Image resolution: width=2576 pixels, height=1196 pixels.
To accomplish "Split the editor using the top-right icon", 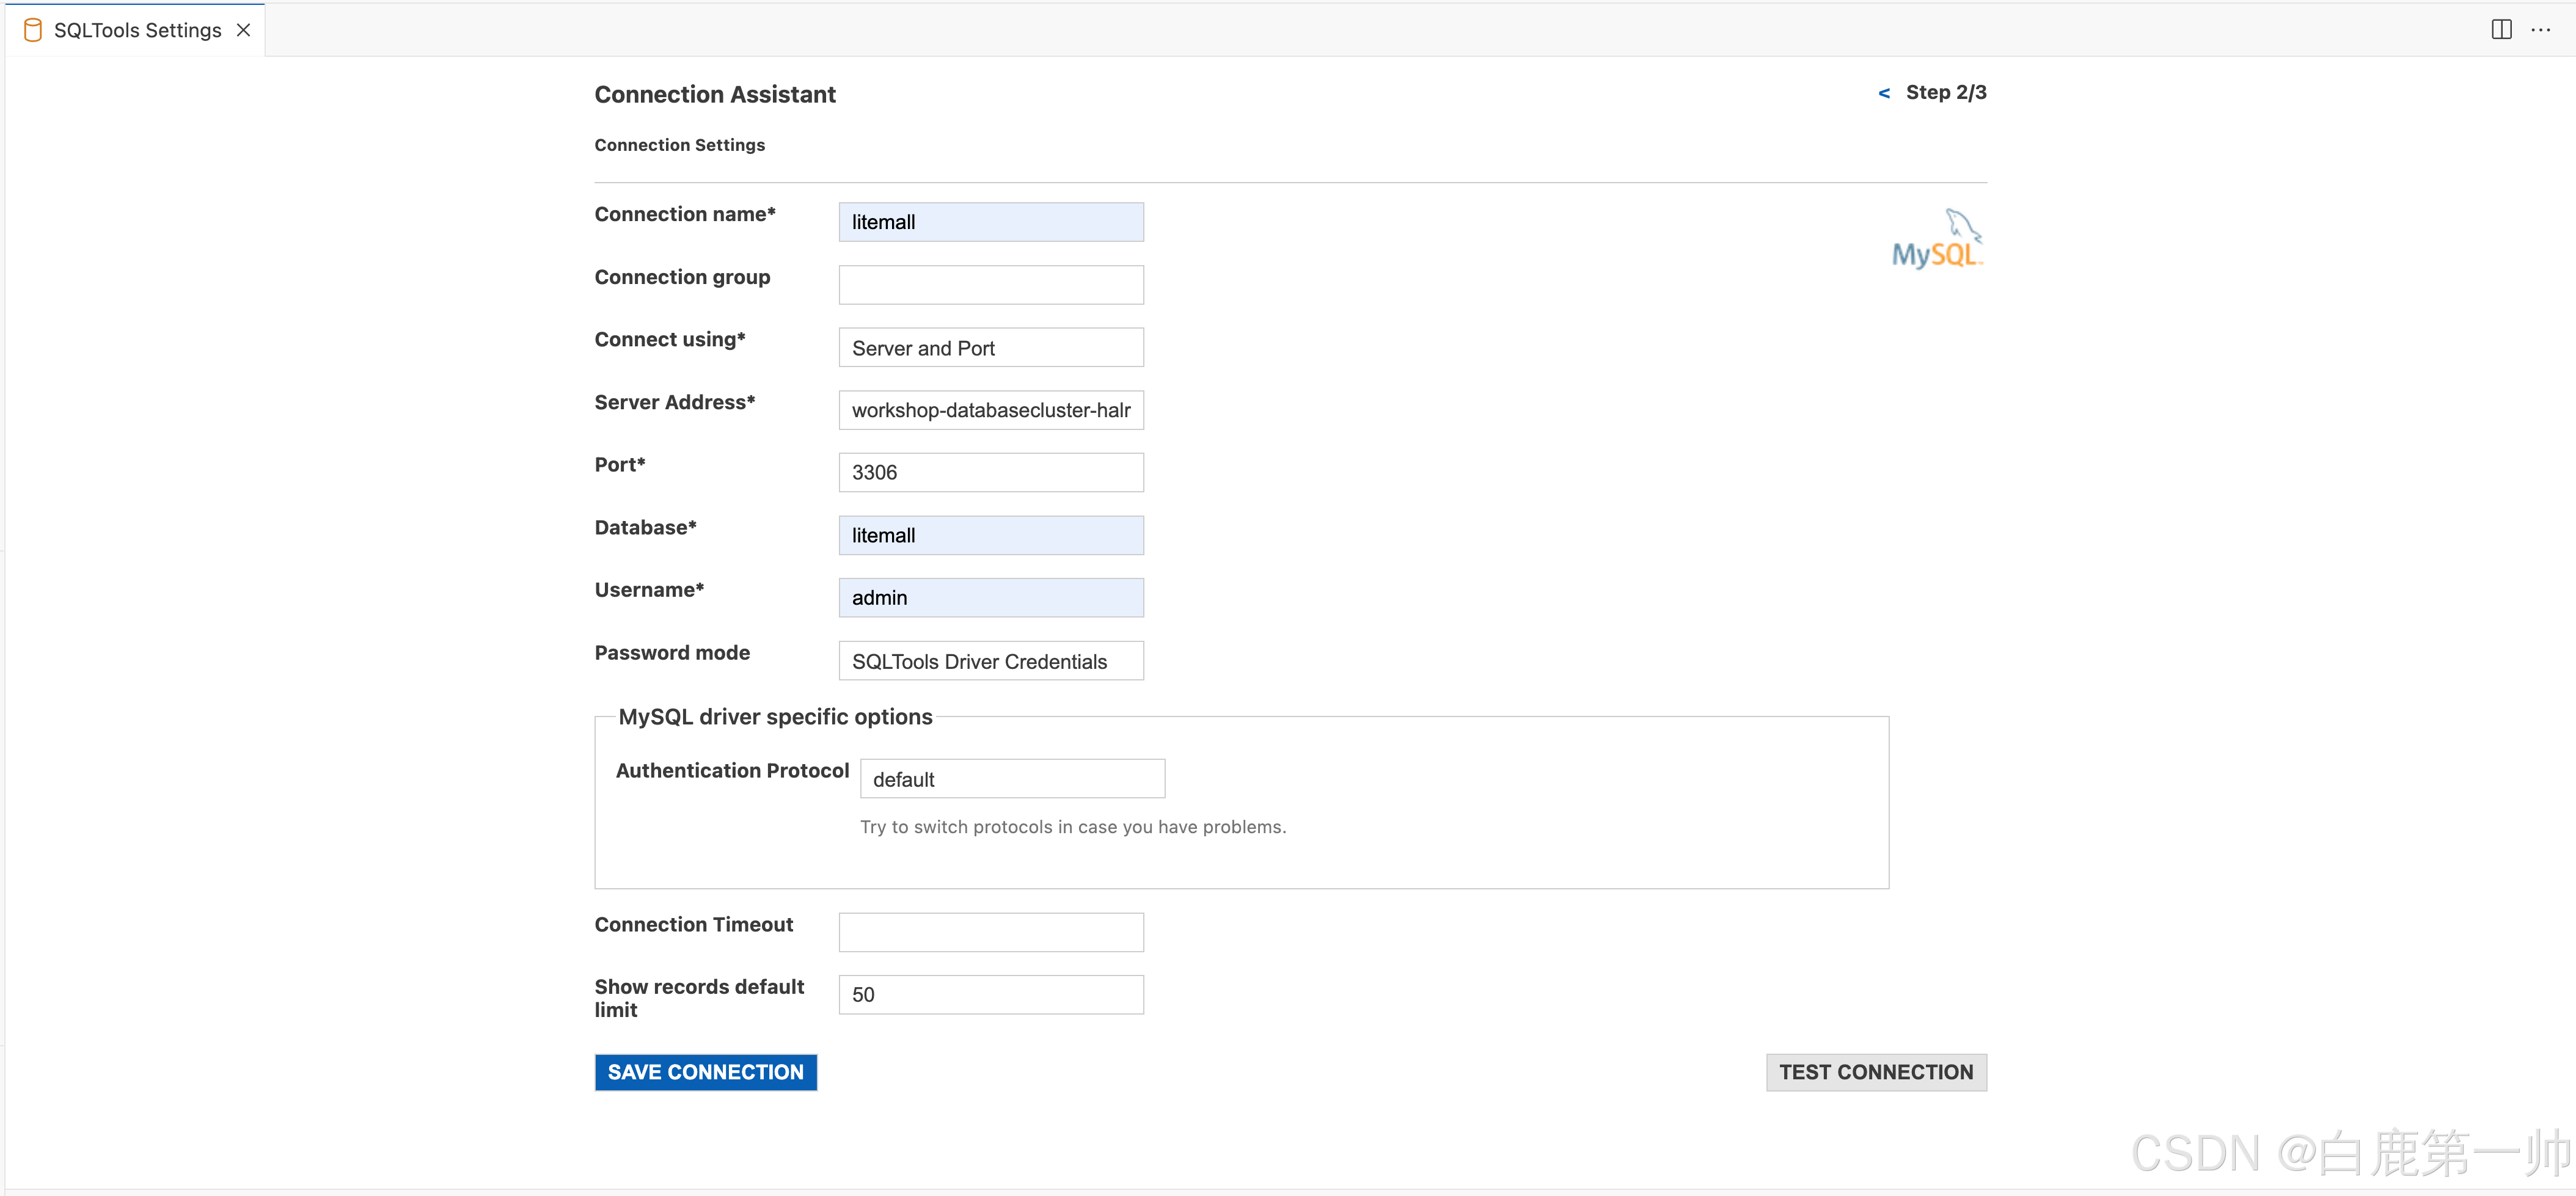I will 2501,29.
